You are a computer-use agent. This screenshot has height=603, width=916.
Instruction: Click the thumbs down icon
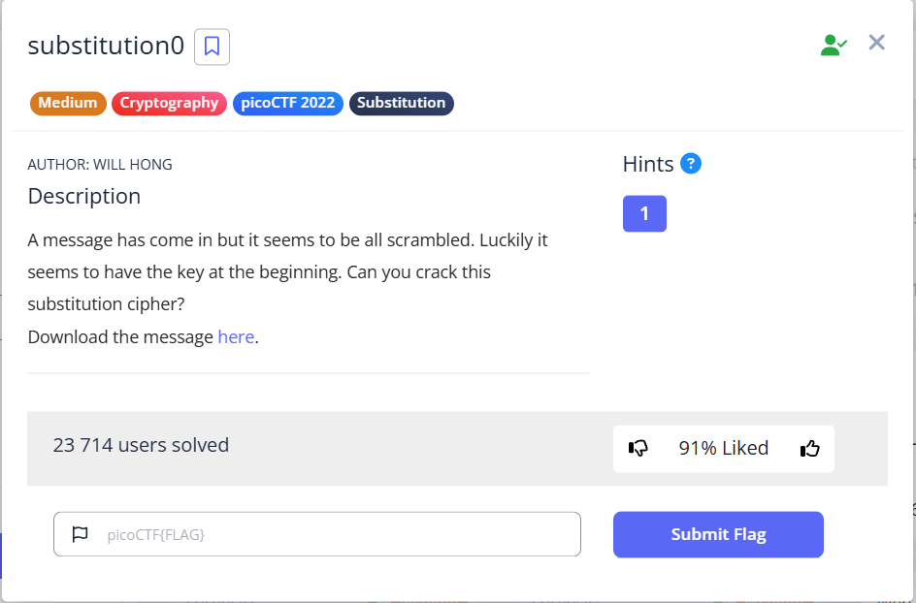638,448
